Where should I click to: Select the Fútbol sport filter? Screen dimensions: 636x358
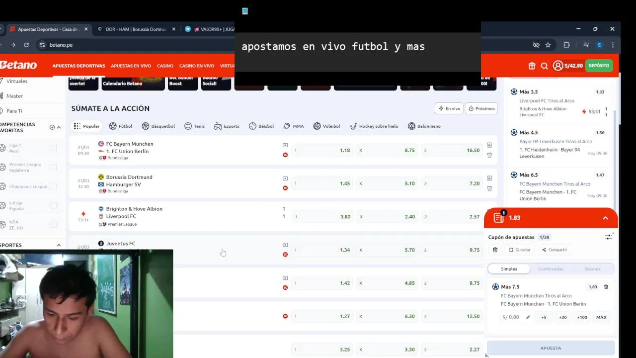click(121, 126)
